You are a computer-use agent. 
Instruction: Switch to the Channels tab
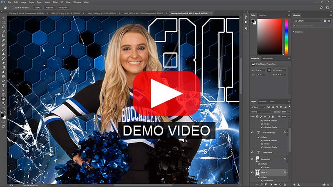[x=263, y=101]
